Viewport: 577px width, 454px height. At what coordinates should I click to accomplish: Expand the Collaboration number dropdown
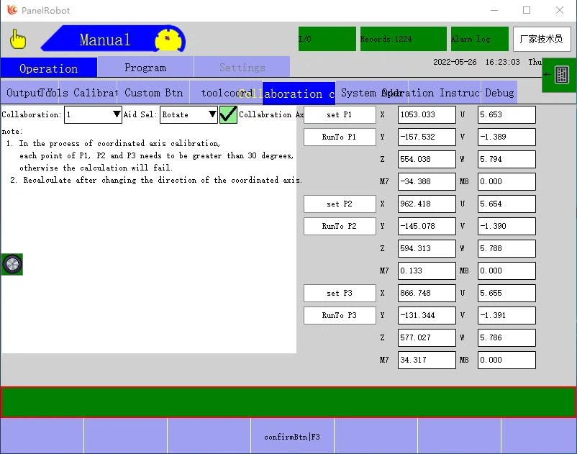(x=94, y=114)
